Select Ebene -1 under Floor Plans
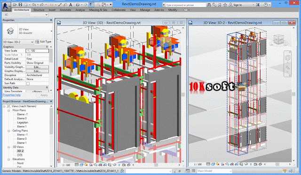The image size is (301, 175). 22,114
